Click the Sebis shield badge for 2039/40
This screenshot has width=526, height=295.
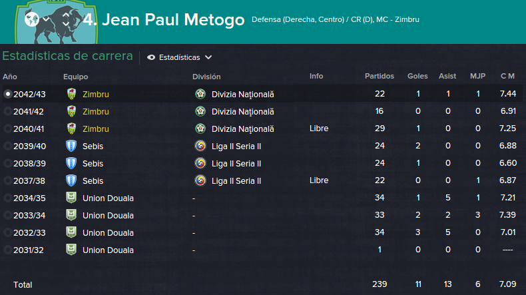pyautogui.click(x=71, y=146)
